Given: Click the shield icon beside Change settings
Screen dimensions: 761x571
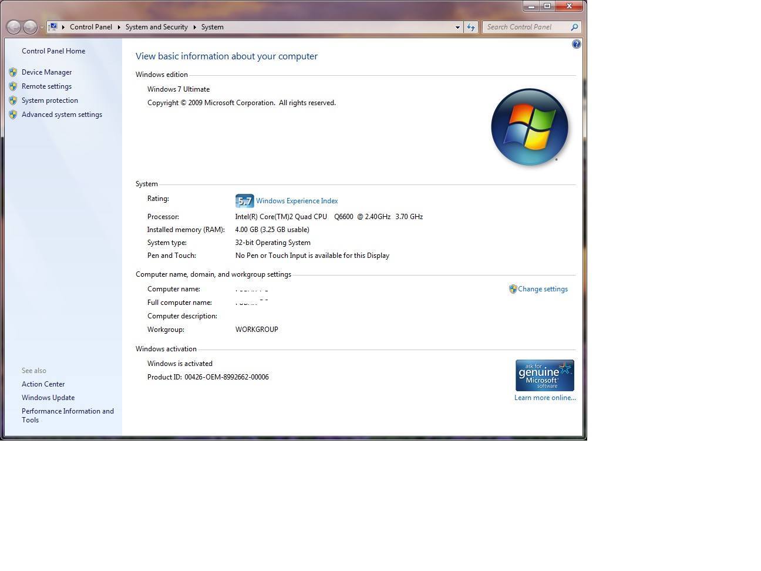Looking at the screenshot, I should [x=513, y=289].
